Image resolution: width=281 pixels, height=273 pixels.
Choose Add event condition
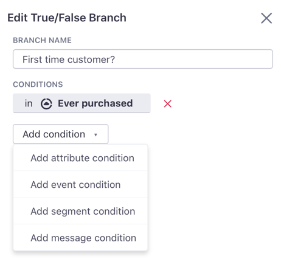80,184
